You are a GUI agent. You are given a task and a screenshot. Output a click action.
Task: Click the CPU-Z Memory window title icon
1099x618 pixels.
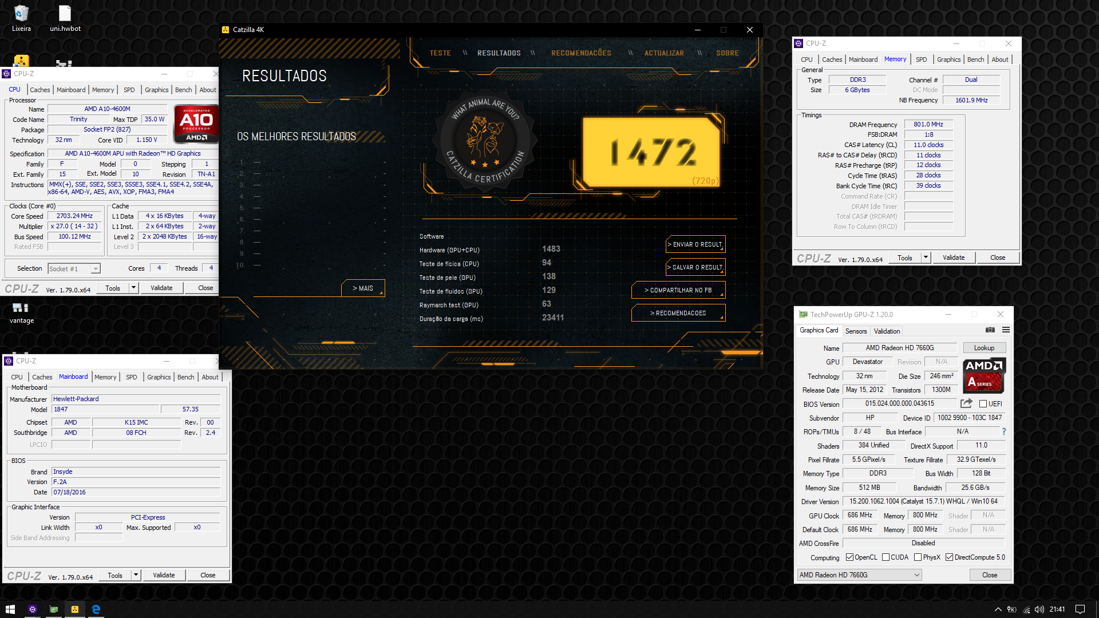[798, 43]
